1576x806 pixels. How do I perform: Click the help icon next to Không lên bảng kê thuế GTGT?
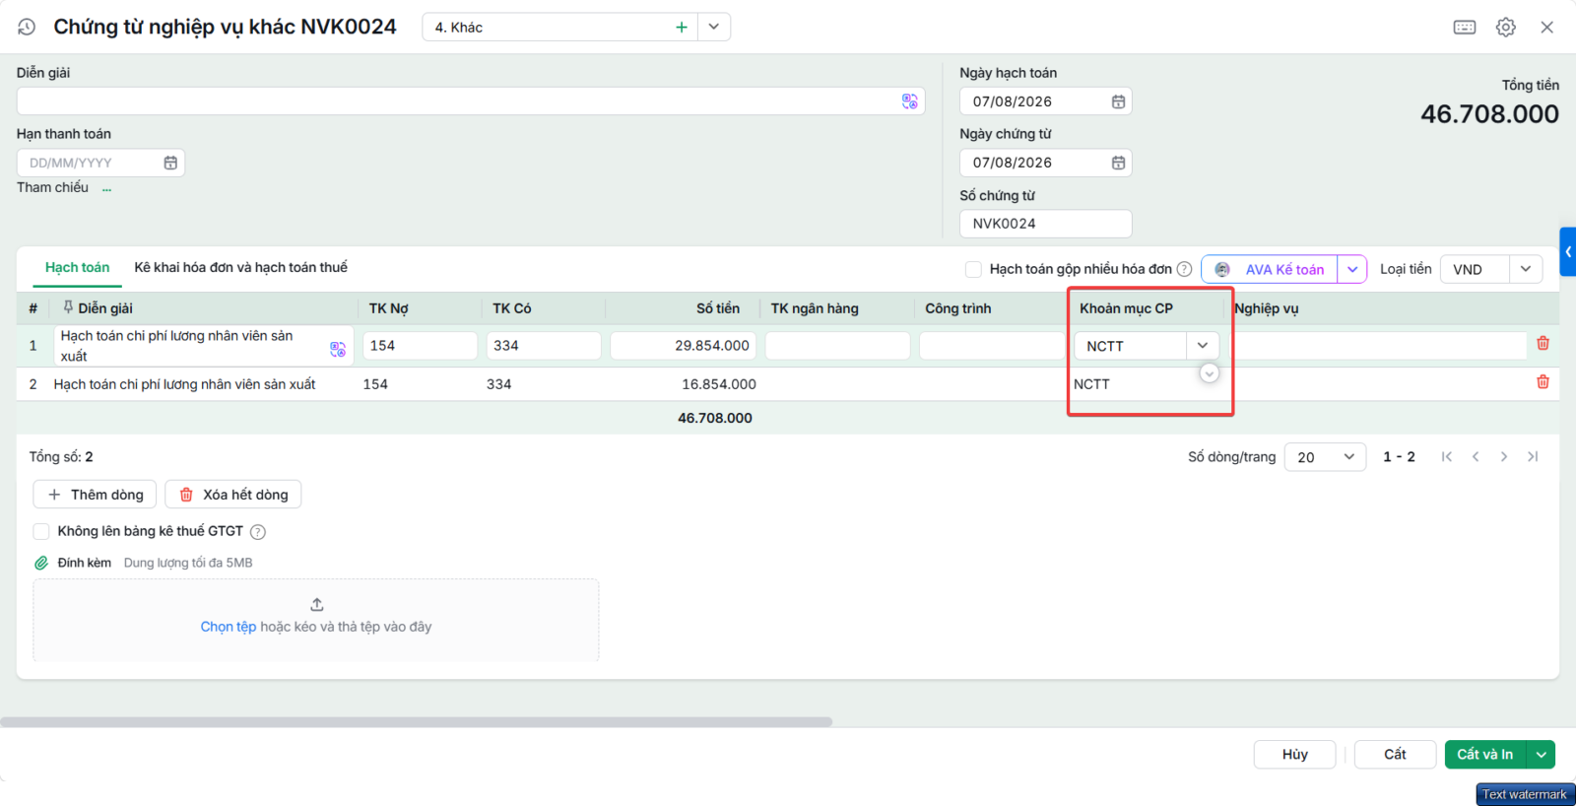(258, 532)
